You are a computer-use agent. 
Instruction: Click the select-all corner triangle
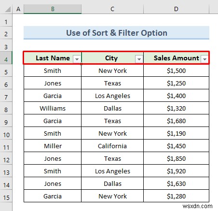tap(7, 9)
